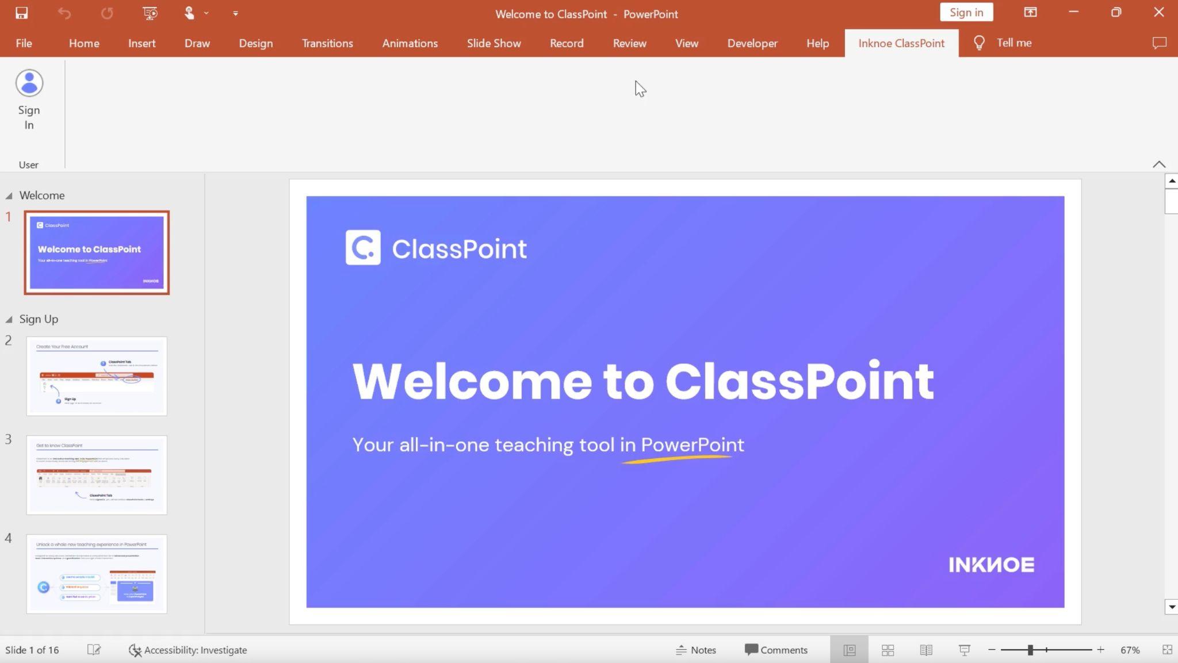
Task: Open the Animations tab
Action: point(410,43)
